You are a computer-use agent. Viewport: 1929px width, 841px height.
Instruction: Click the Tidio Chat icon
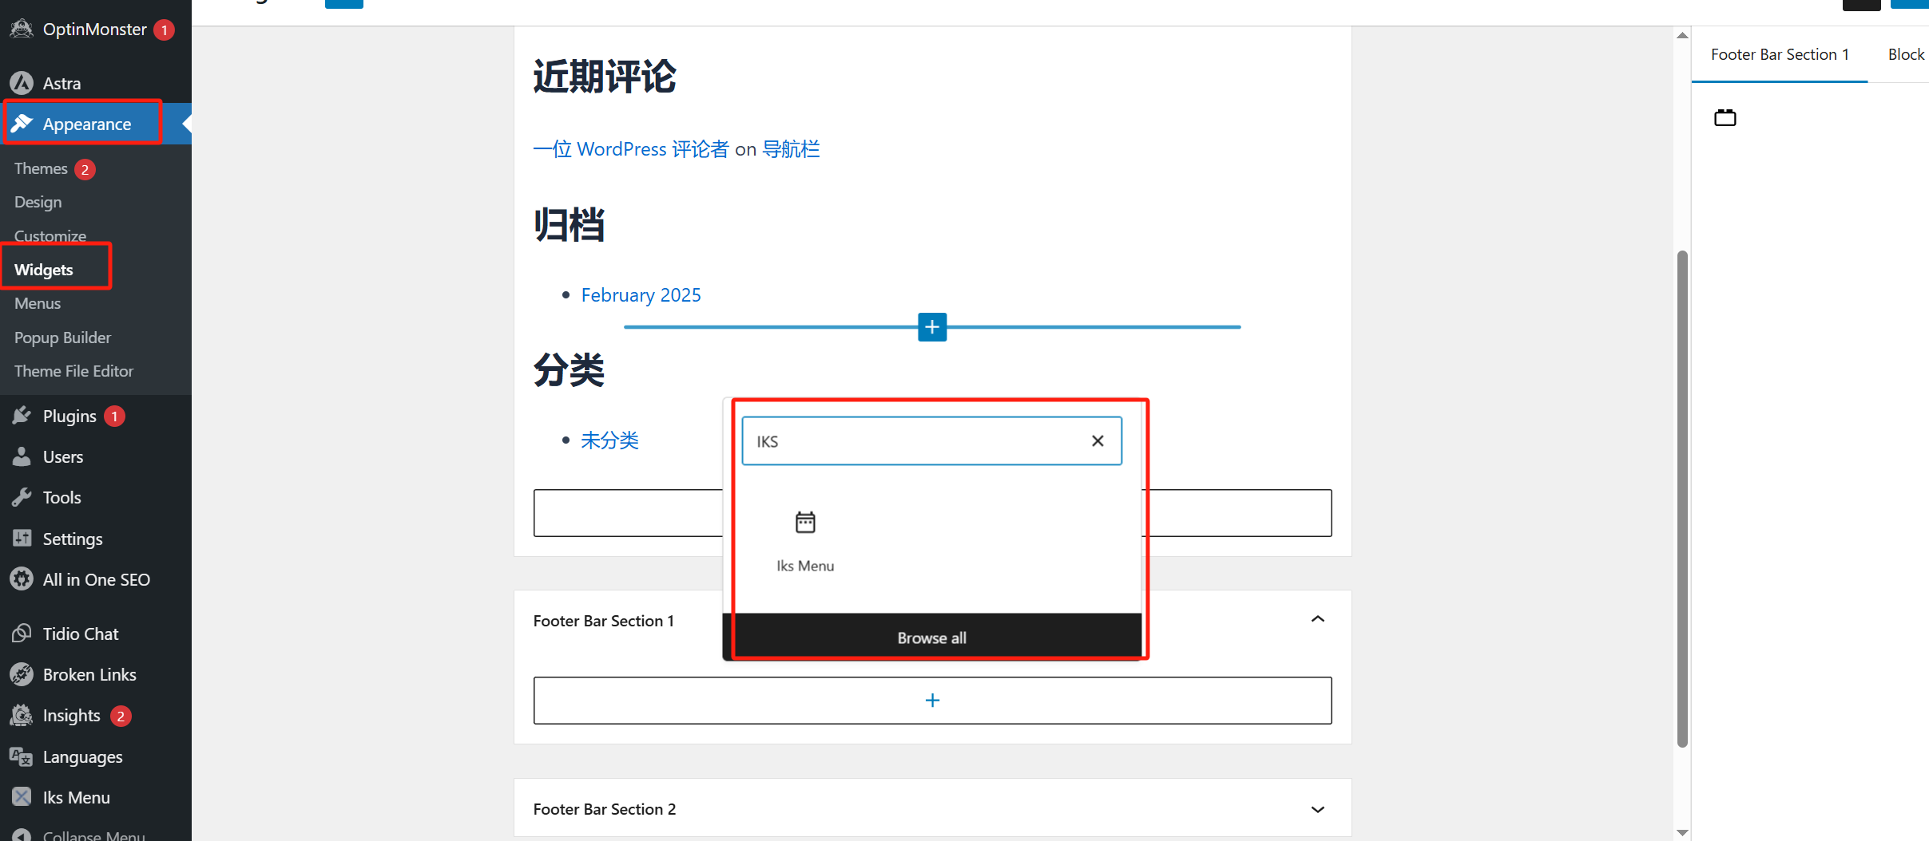(x=22, y=634)
